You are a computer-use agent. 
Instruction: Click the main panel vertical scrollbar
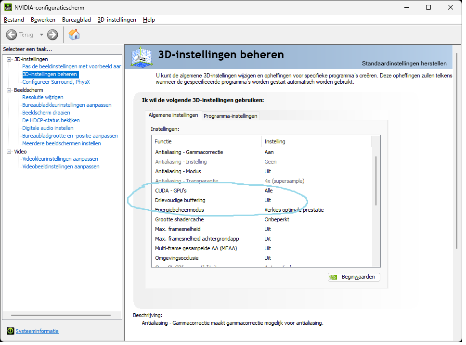457,152
